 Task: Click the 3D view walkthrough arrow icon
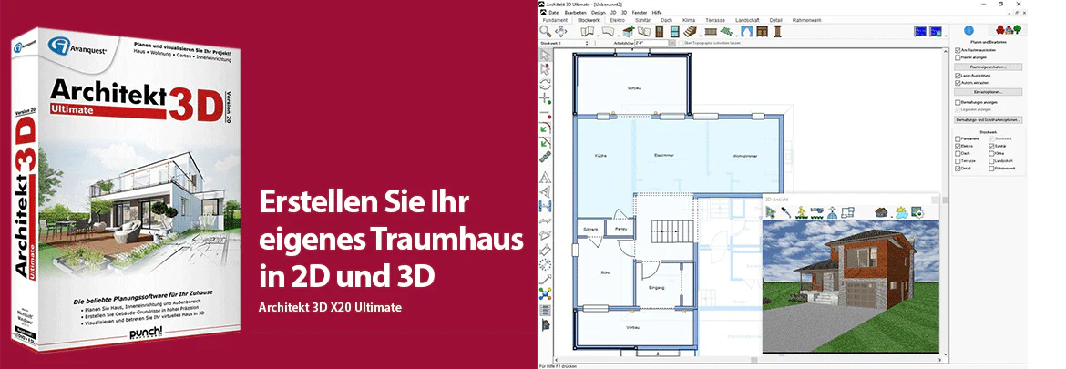(770, 212)
